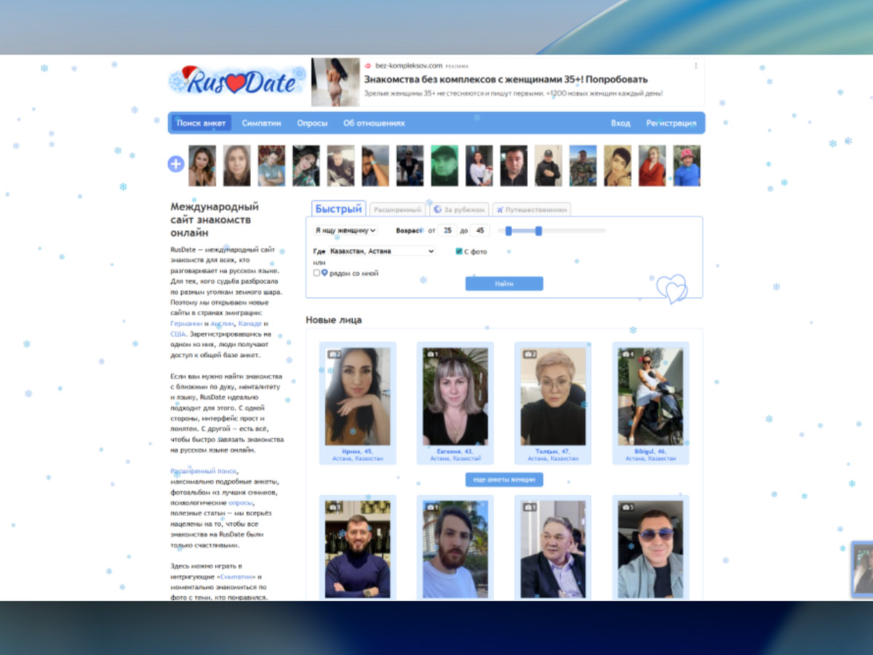Click the lower age handle on the slider
873x655 pixels.
point(509,231)
